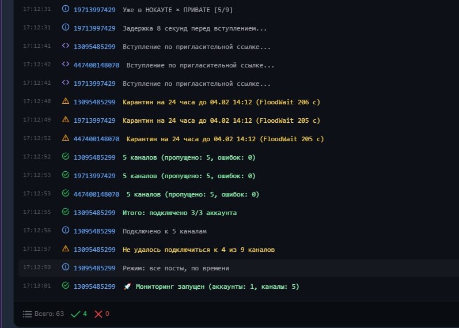The image size is (459, 328).
Task: Select 'Мониторинг запущен (аккаунты: 1, каналы: 5)' text
Action: (217, 287)
